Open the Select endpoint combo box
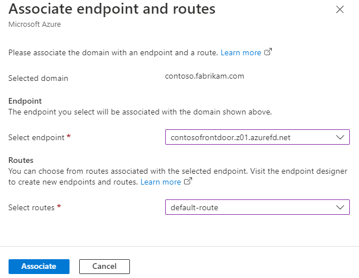359x278 pixels. click(251, 137)
